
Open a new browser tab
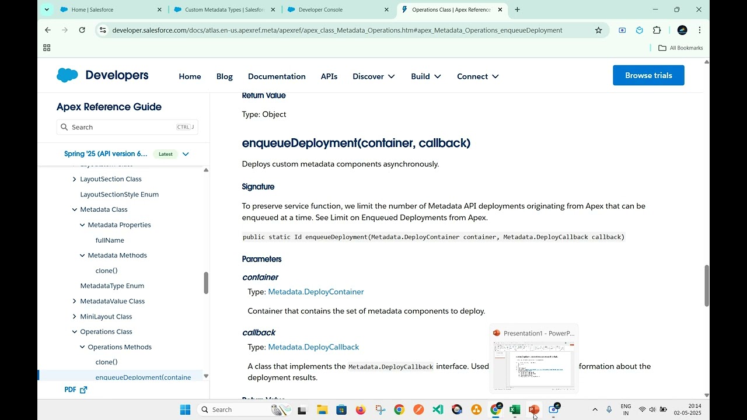point(517,9)
